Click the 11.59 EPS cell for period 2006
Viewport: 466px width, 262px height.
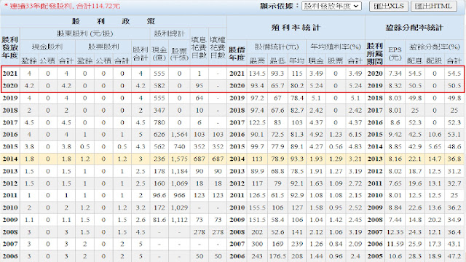click(x=395, y=245)
